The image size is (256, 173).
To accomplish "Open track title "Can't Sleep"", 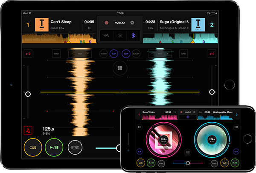I will pyautogui.click(x=61, y=22).
